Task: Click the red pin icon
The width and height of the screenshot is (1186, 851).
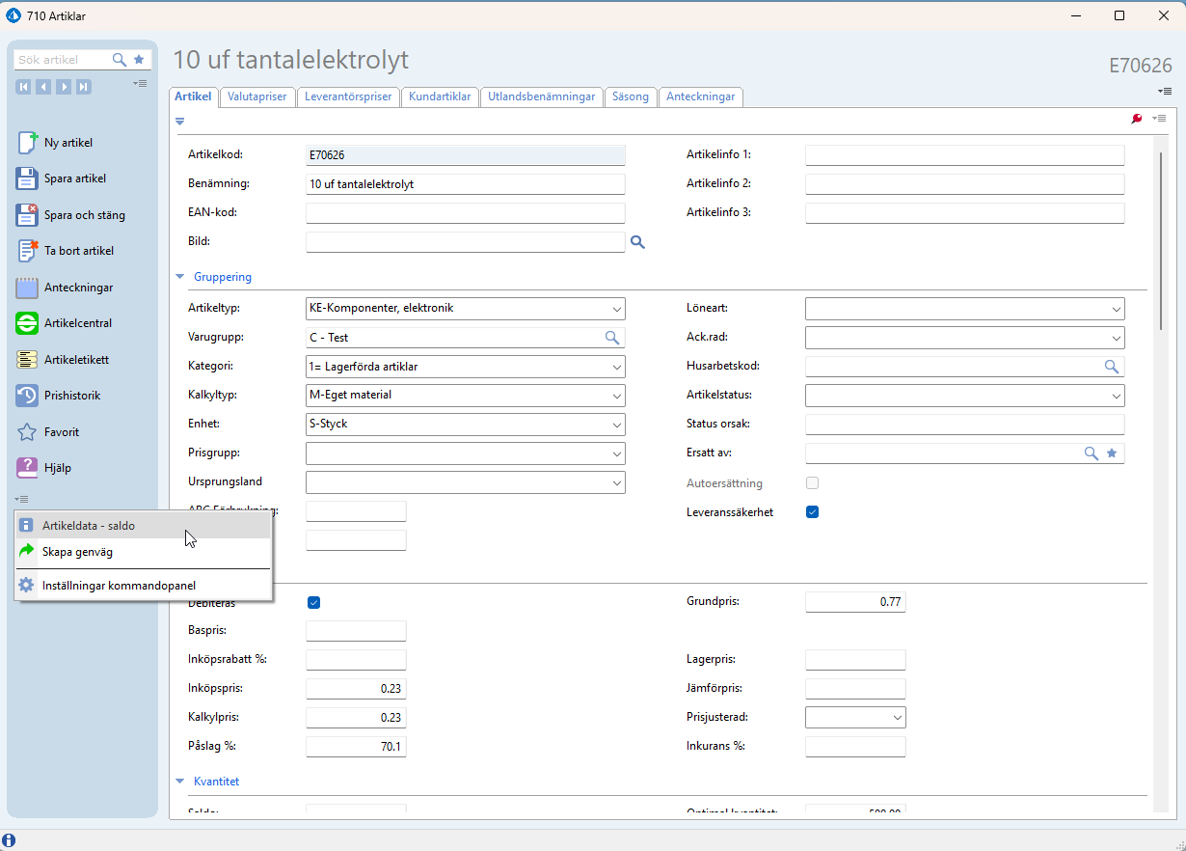Action: coord(1136,119)
